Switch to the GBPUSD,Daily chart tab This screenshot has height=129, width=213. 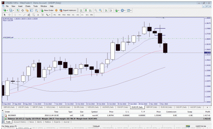point(9,107)
